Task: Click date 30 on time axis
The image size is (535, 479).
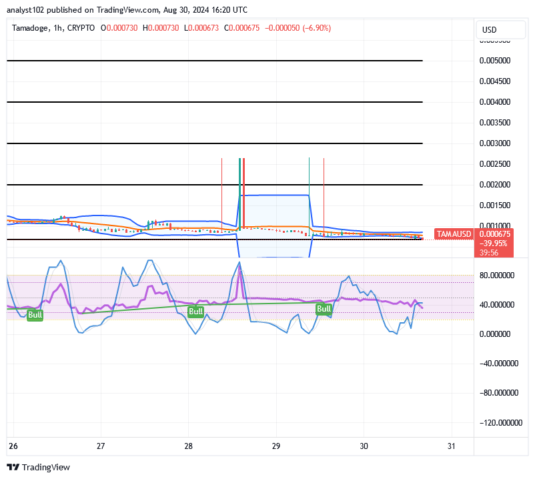Action: pyautogui.click(x=364, y=446)
